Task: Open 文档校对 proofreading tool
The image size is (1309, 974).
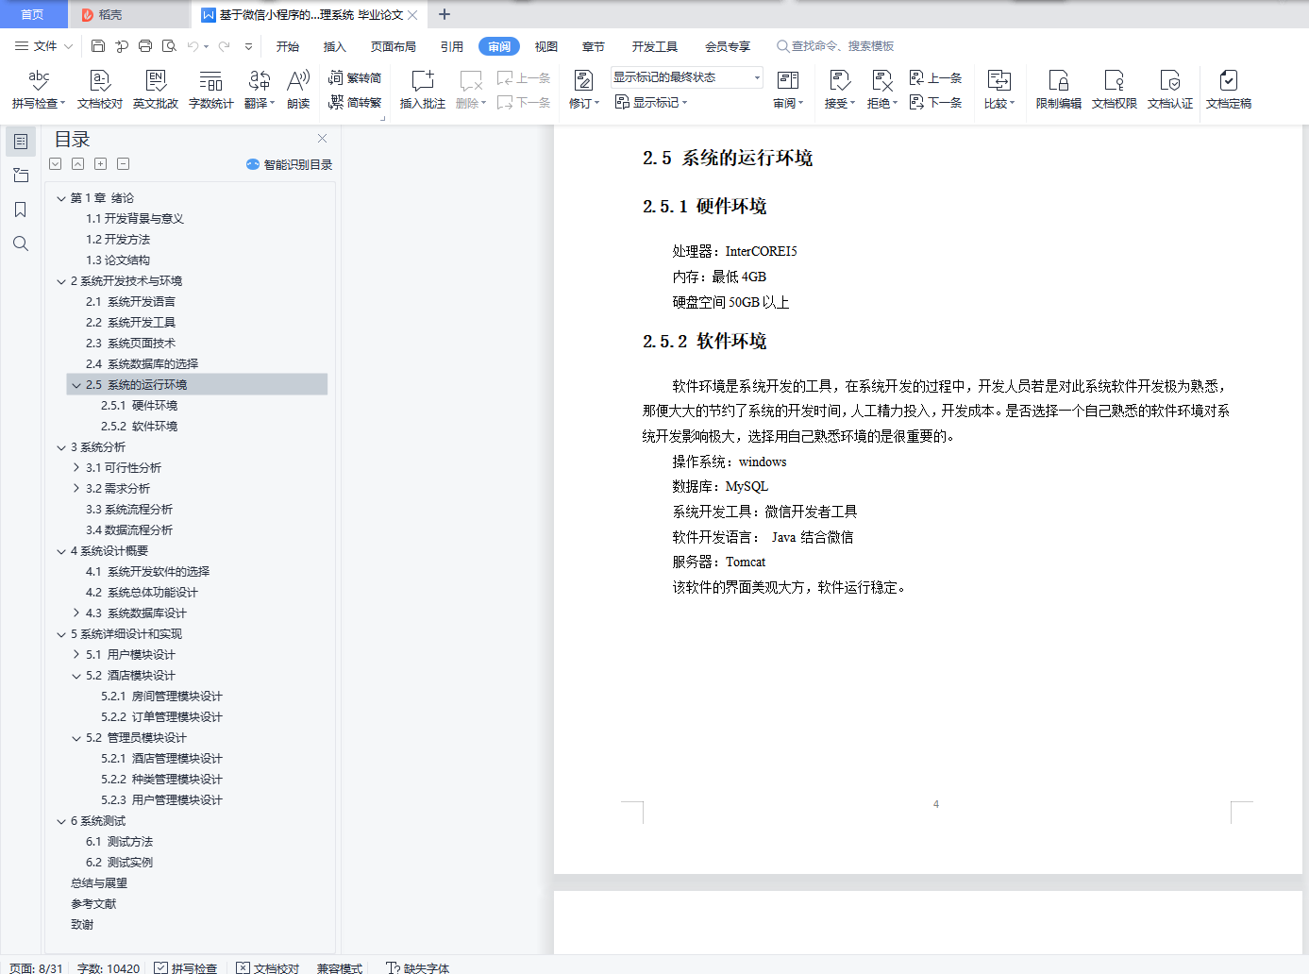Action: (100, 90)
